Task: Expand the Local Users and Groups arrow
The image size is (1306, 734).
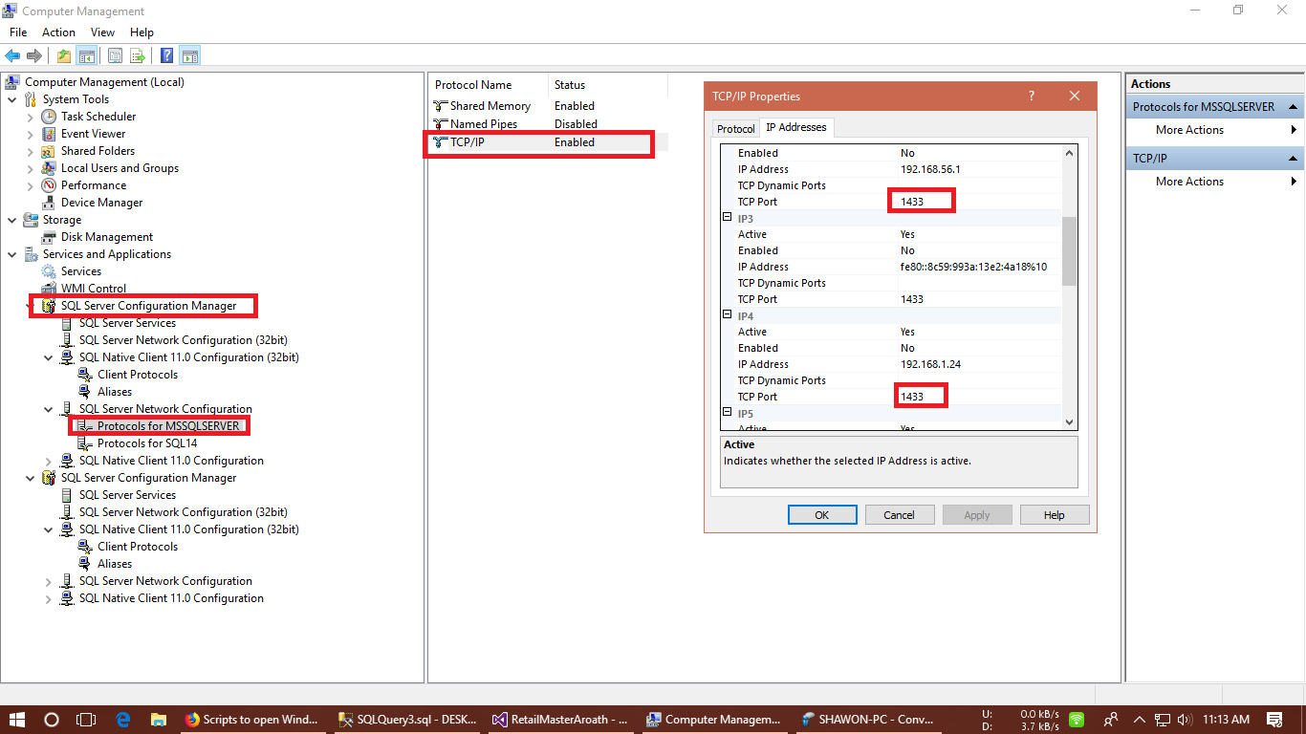Action: coord(31,168)
